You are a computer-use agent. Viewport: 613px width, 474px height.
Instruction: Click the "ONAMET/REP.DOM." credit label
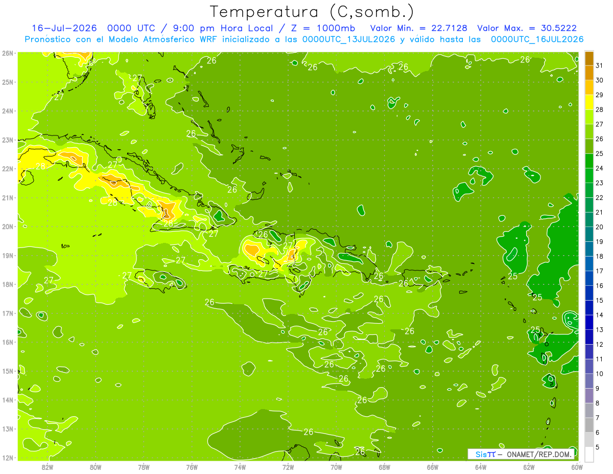(x=540, y=454)
